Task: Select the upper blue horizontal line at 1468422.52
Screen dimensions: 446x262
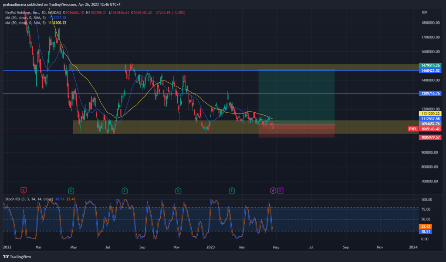Action: tap(210, 70)
